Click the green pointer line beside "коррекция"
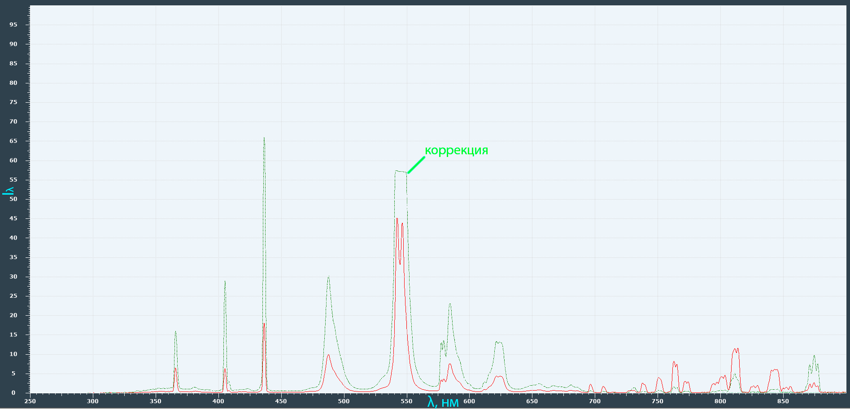The height and width of the screenshot is (409, 850). coord(416,165)
